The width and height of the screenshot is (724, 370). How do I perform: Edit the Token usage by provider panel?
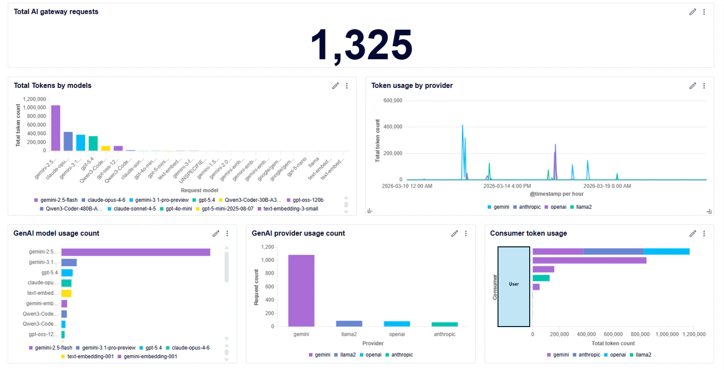click(x=693, y=86)
